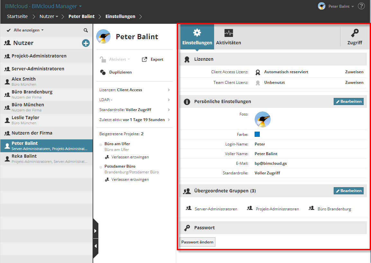Click the Büro Brandenburg group icon in groups section
Image resolution: width=371 pixels, height=263 pixels.
[312, 208]
